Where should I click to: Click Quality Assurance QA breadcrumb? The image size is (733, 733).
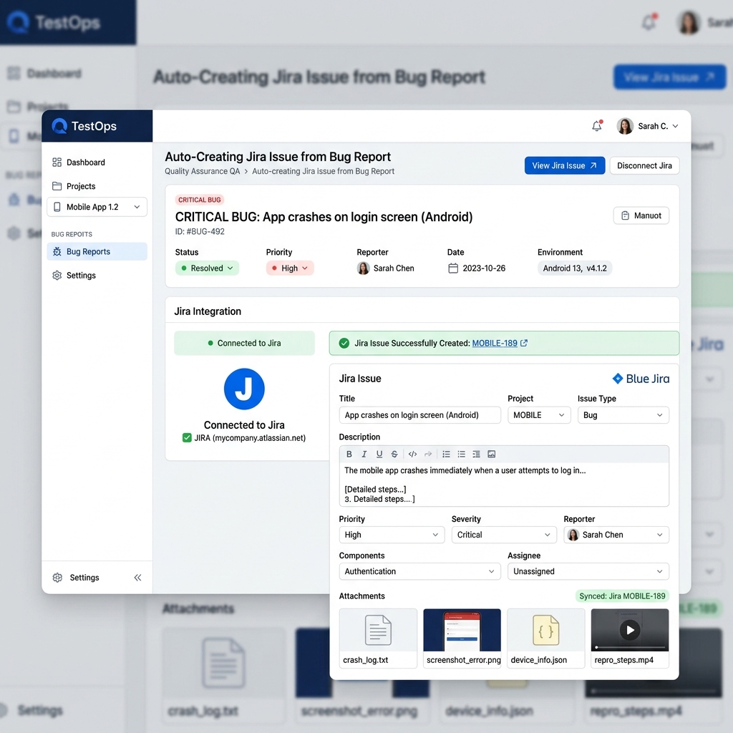click(202, 171)
